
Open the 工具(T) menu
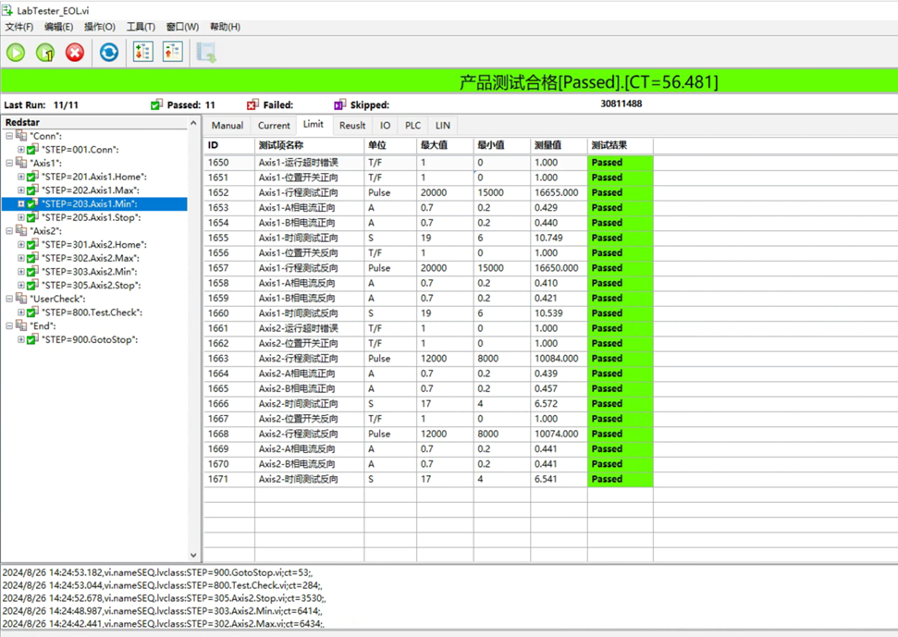(141, 27)
